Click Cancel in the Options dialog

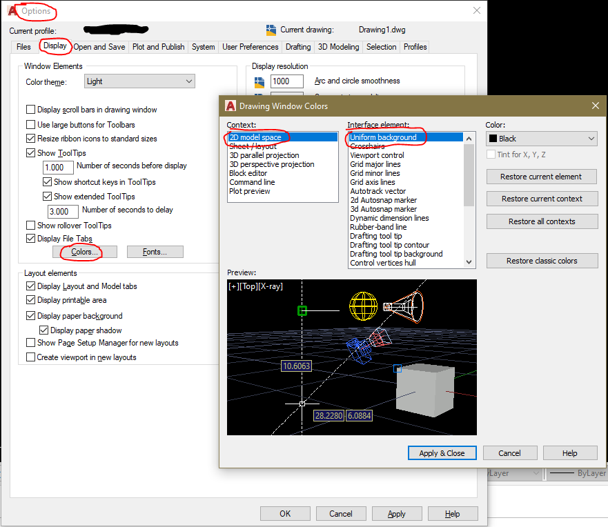click(x=341, y=514)
